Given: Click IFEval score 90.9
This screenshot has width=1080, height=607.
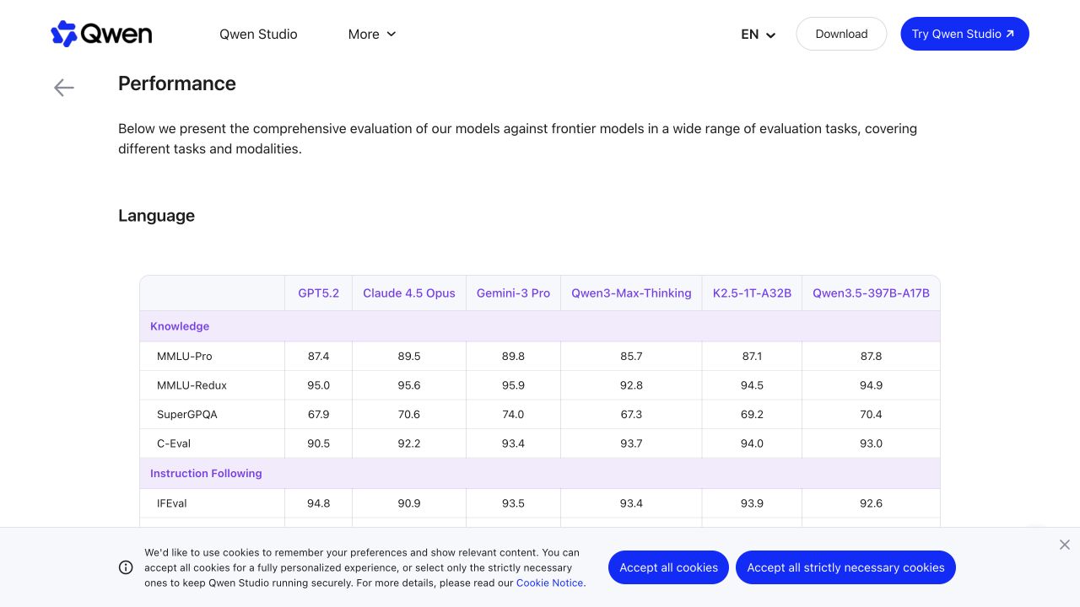Looking at the screenshot, I should pos(409,503).
